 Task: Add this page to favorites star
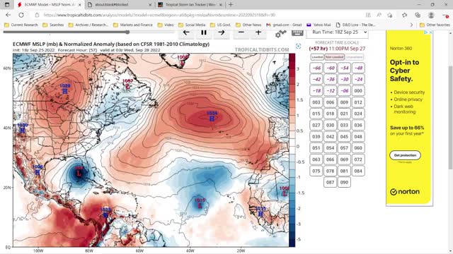click(x=390, y=15)
